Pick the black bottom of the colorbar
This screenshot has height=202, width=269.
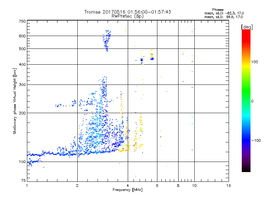pyautogui.click(x=246, y=169)
